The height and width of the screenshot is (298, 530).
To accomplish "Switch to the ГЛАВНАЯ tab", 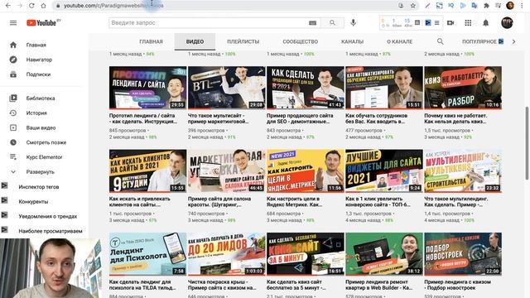I will pos(151,41).
